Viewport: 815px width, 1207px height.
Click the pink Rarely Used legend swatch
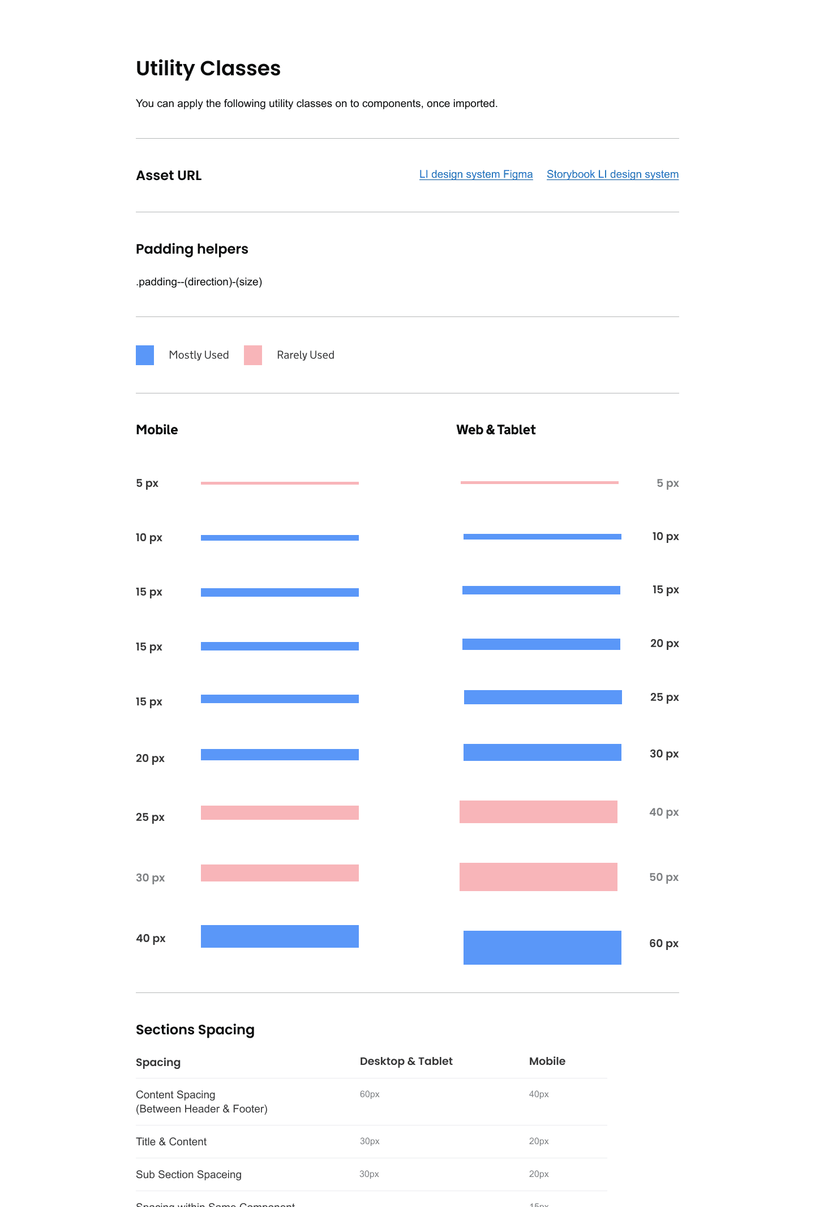tap(253, 355)
